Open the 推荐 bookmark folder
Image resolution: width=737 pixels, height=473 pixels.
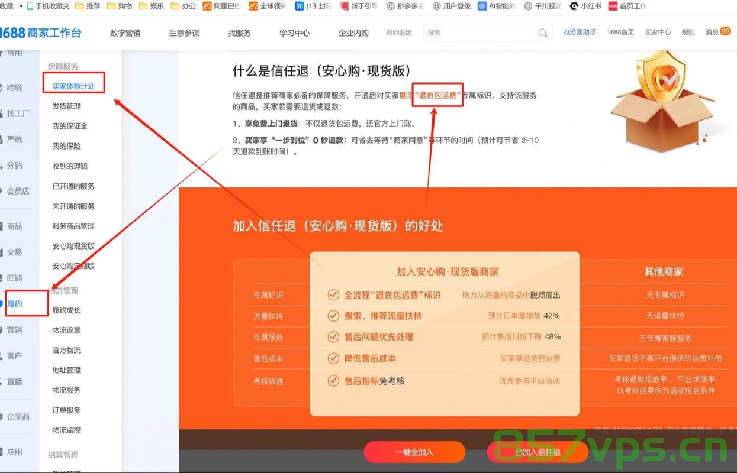[x=88, y=6]
